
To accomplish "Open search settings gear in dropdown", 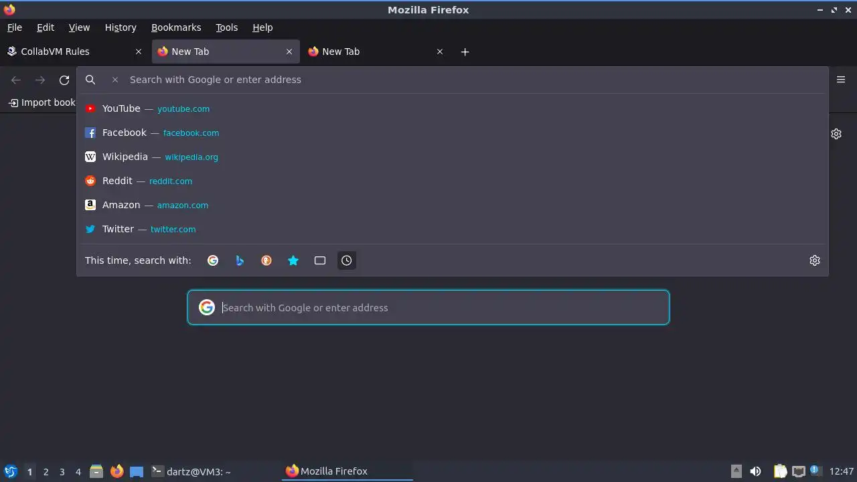I will (x=815, y=260).
